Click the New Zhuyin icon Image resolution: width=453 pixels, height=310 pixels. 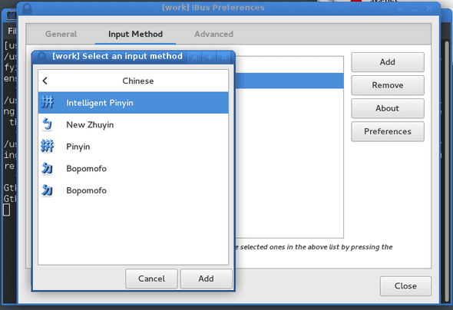point(47,124)
